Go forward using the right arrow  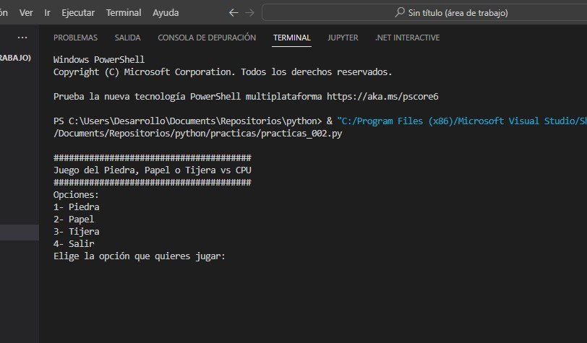coord(249,13)
